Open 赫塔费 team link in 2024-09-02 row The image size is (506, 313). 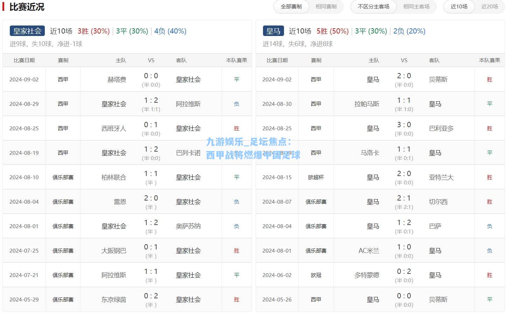117,80
